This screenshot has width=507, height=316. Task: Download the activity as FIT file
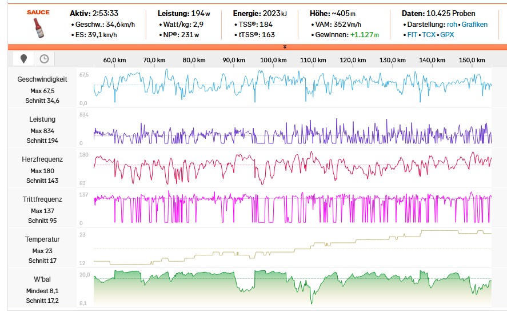[x=412, y=34]
